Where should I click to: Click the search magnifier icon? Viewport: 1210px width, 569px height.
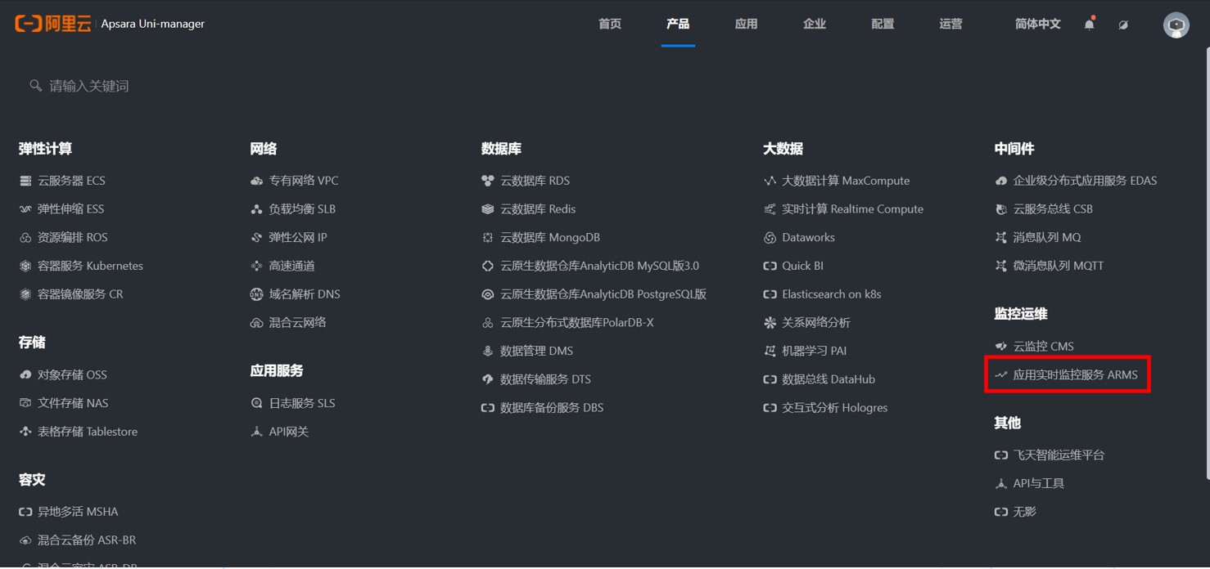(x=35, y=85)
